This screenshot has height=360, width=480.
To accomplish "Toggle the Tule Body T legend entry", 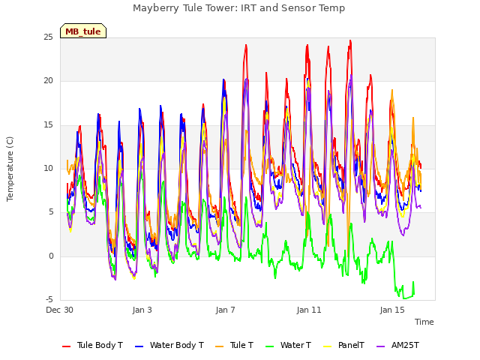I will (92, 345).
